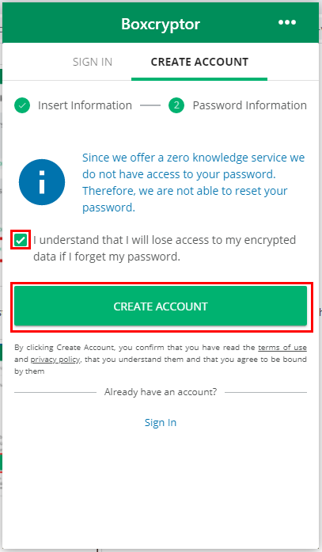Click the 'Already have an account?' text

[161, 392]
